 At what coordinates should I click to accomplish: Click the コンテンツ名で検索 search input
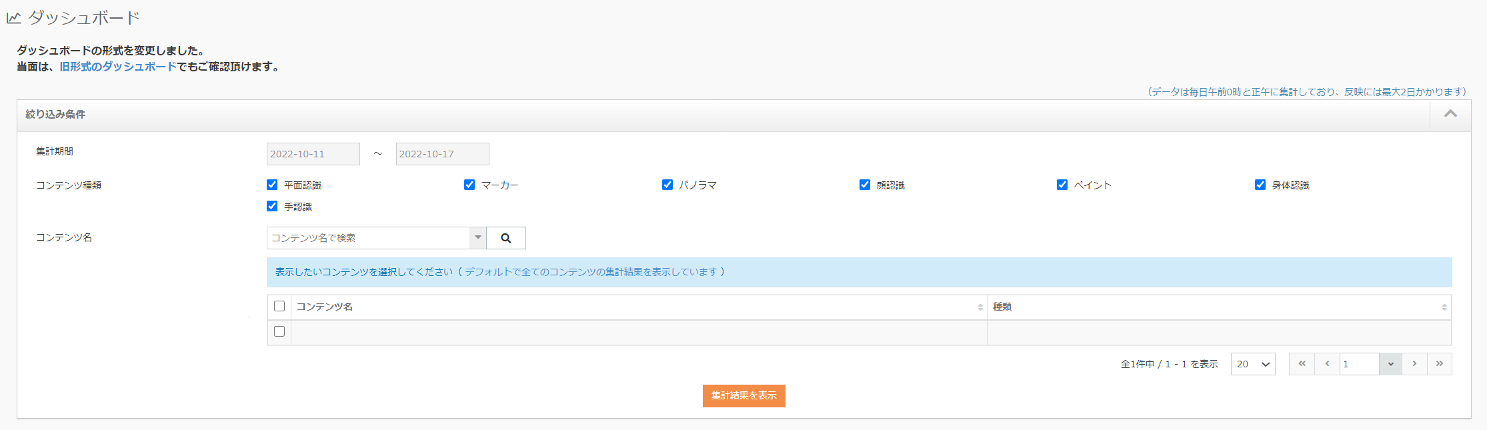[x=369, y=238]
